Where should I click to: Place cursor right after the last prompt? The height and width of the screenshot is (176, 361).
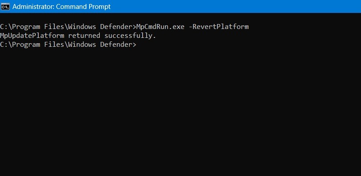point(138,45)
